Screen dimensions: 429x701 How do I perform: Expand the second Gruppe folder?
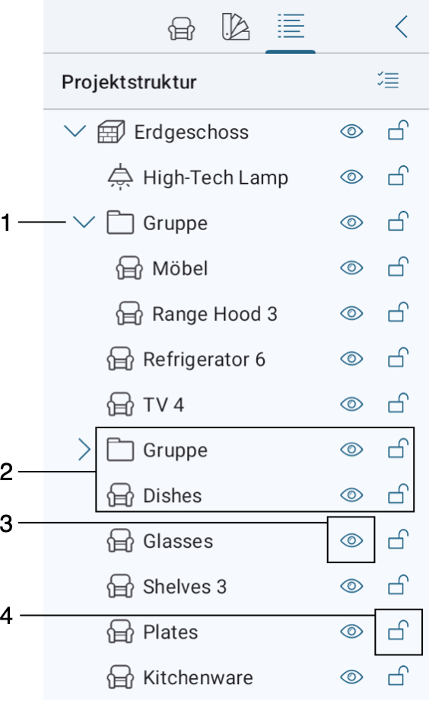[x=84, y=450]
